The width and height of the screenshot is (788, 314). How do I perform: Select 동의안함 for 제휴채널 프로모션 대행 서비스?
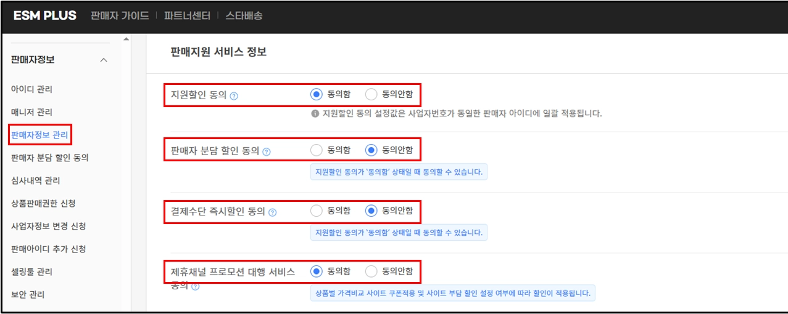371,271
